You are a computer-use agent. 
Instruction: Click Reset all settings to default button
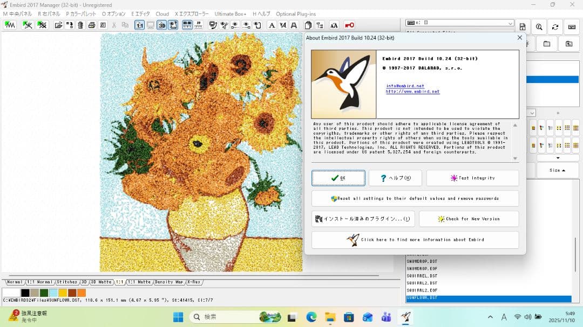415,199
